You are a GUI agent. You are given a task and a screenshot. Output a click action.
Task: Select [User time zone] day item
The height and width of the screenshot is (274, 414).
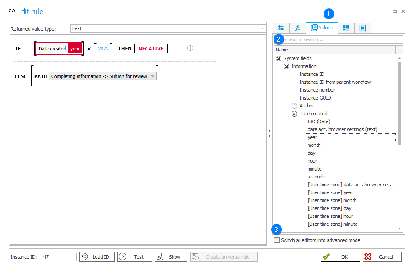[330, 208]
